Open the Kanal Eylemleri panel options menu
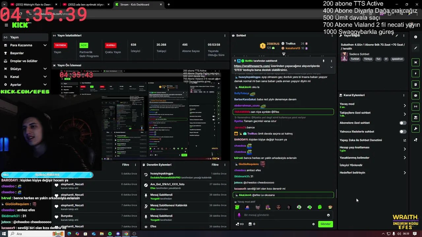 pyautogui.click(x=404, y=95)
